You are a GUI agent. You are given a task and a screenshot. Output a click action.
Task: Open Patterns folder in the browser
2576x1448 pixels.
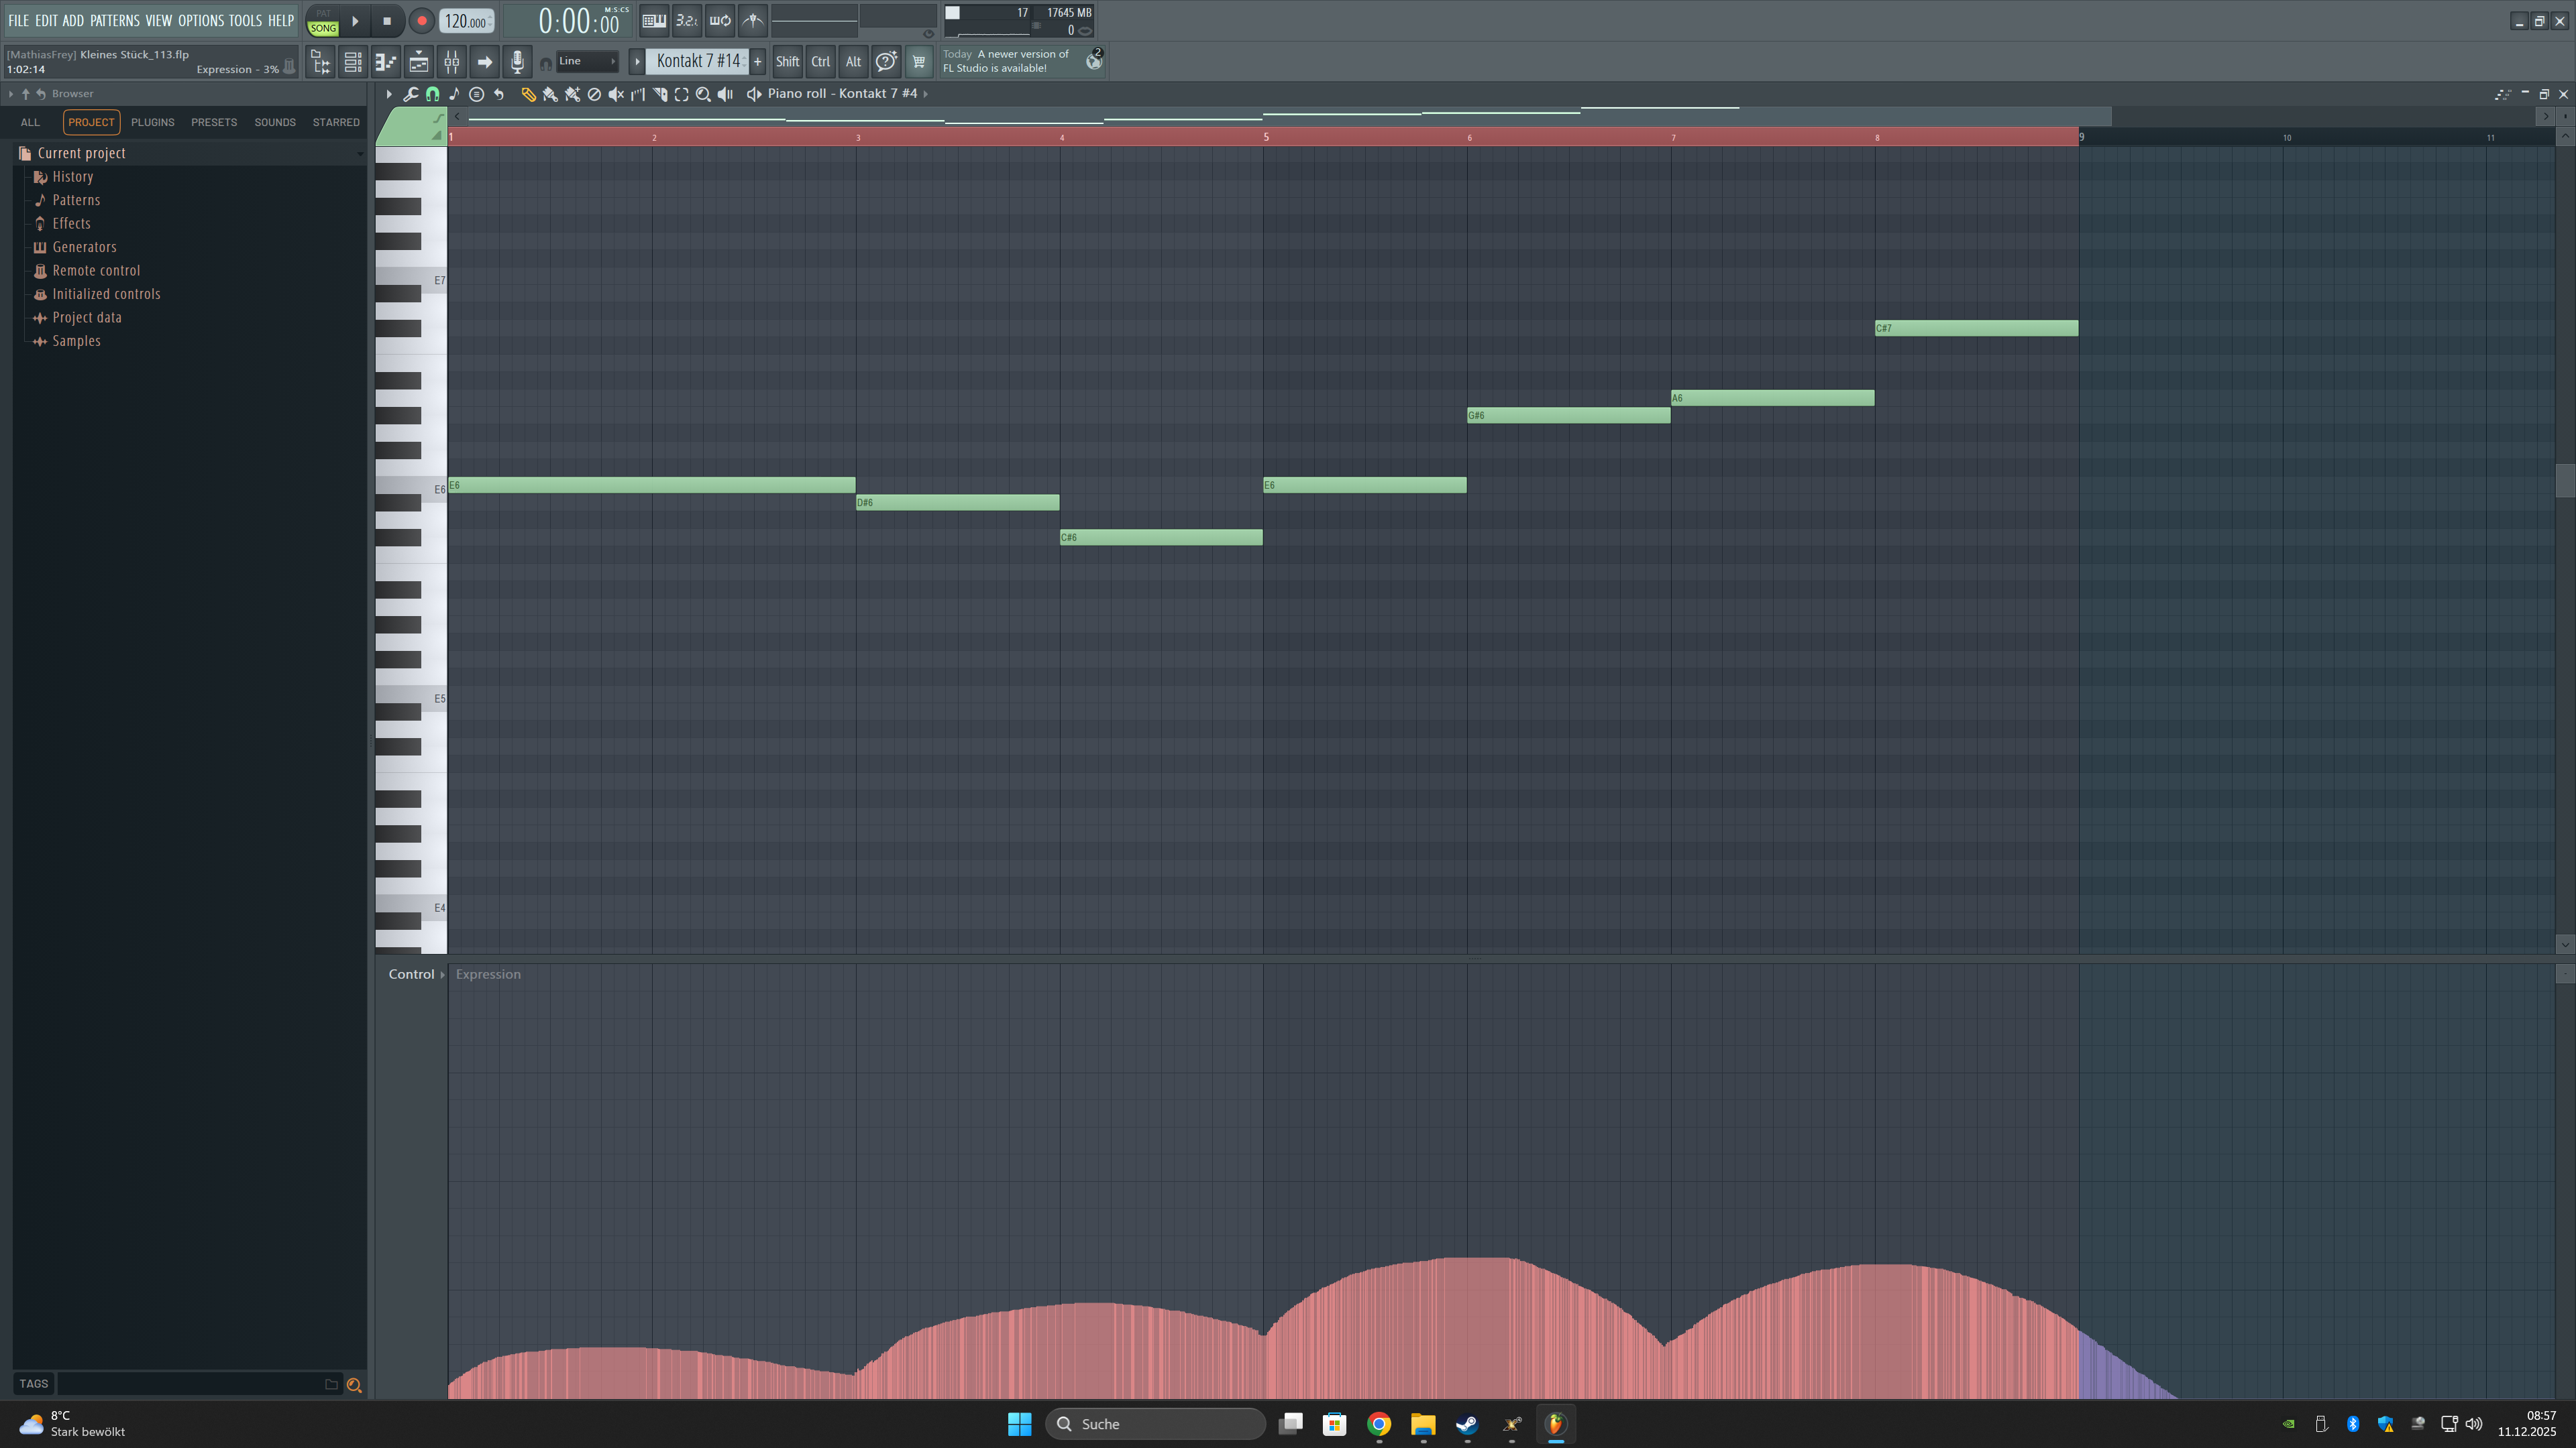point(76,200)
